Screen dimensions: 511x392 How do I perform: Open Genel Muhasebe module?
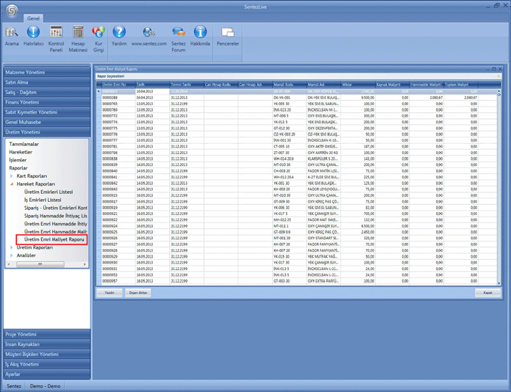47,123
